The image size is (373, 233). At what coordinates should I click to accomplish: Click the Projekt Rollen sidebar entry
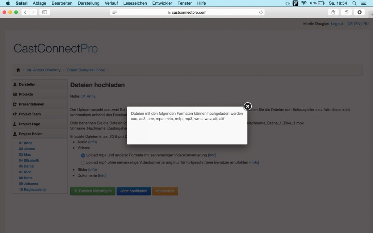[40, 134]
